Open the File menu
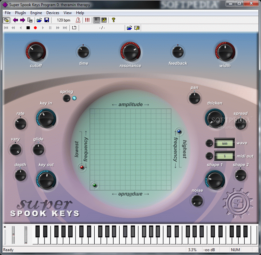Screen dimensions: 261x255 [8, 13]
